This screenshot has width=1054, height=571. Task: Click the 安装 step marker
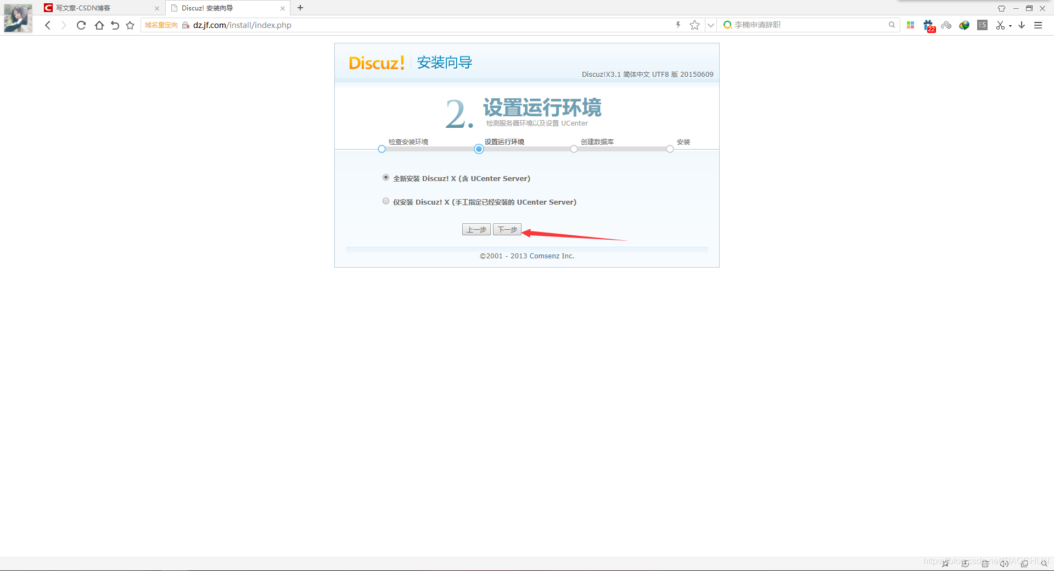click(x=670, y=149)
